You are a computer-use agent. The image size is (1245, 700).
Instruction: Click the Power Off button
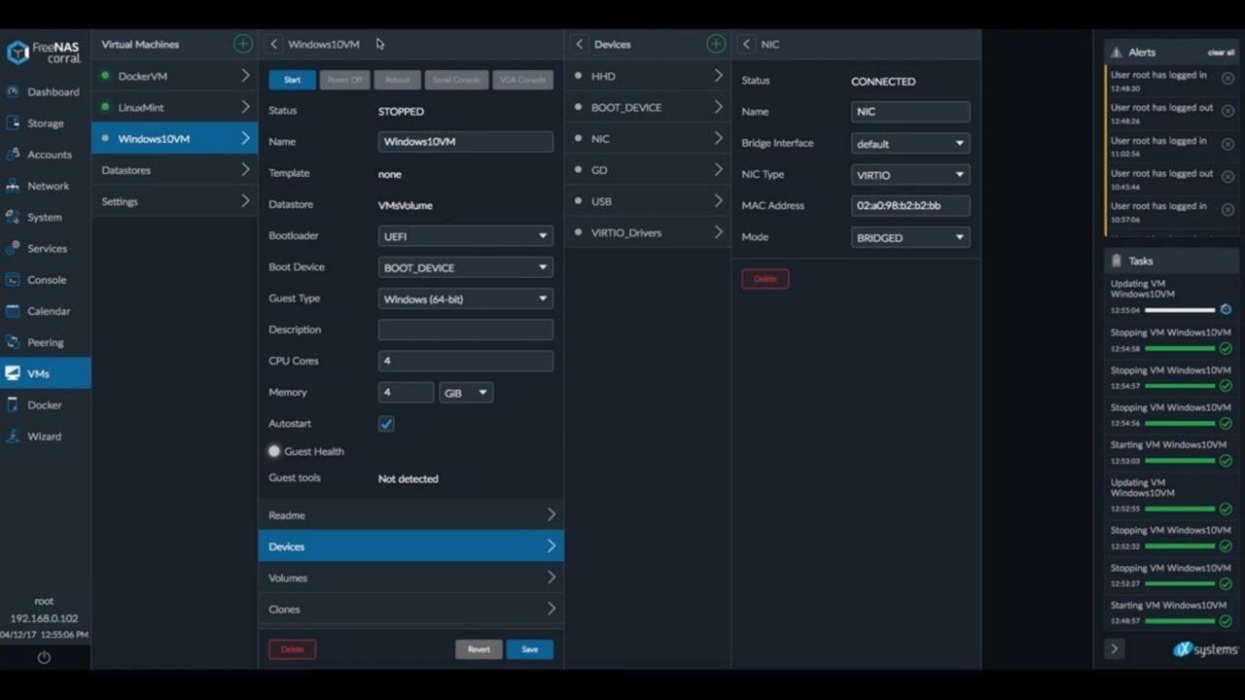coord(344,80)
